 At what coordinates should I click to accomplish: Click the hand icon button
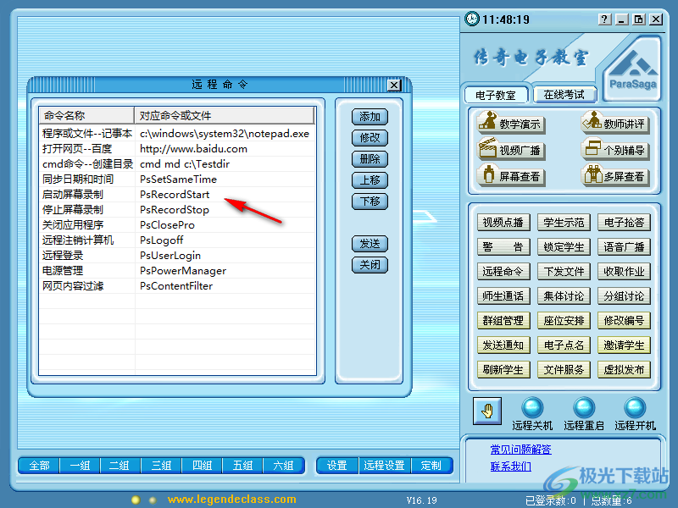(x=487, y=411)
